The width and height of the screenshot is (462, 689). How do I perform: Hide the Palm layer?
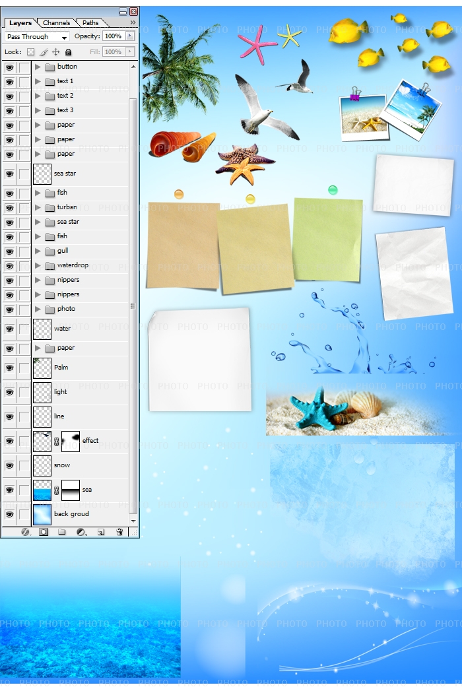tap(9, 368)
